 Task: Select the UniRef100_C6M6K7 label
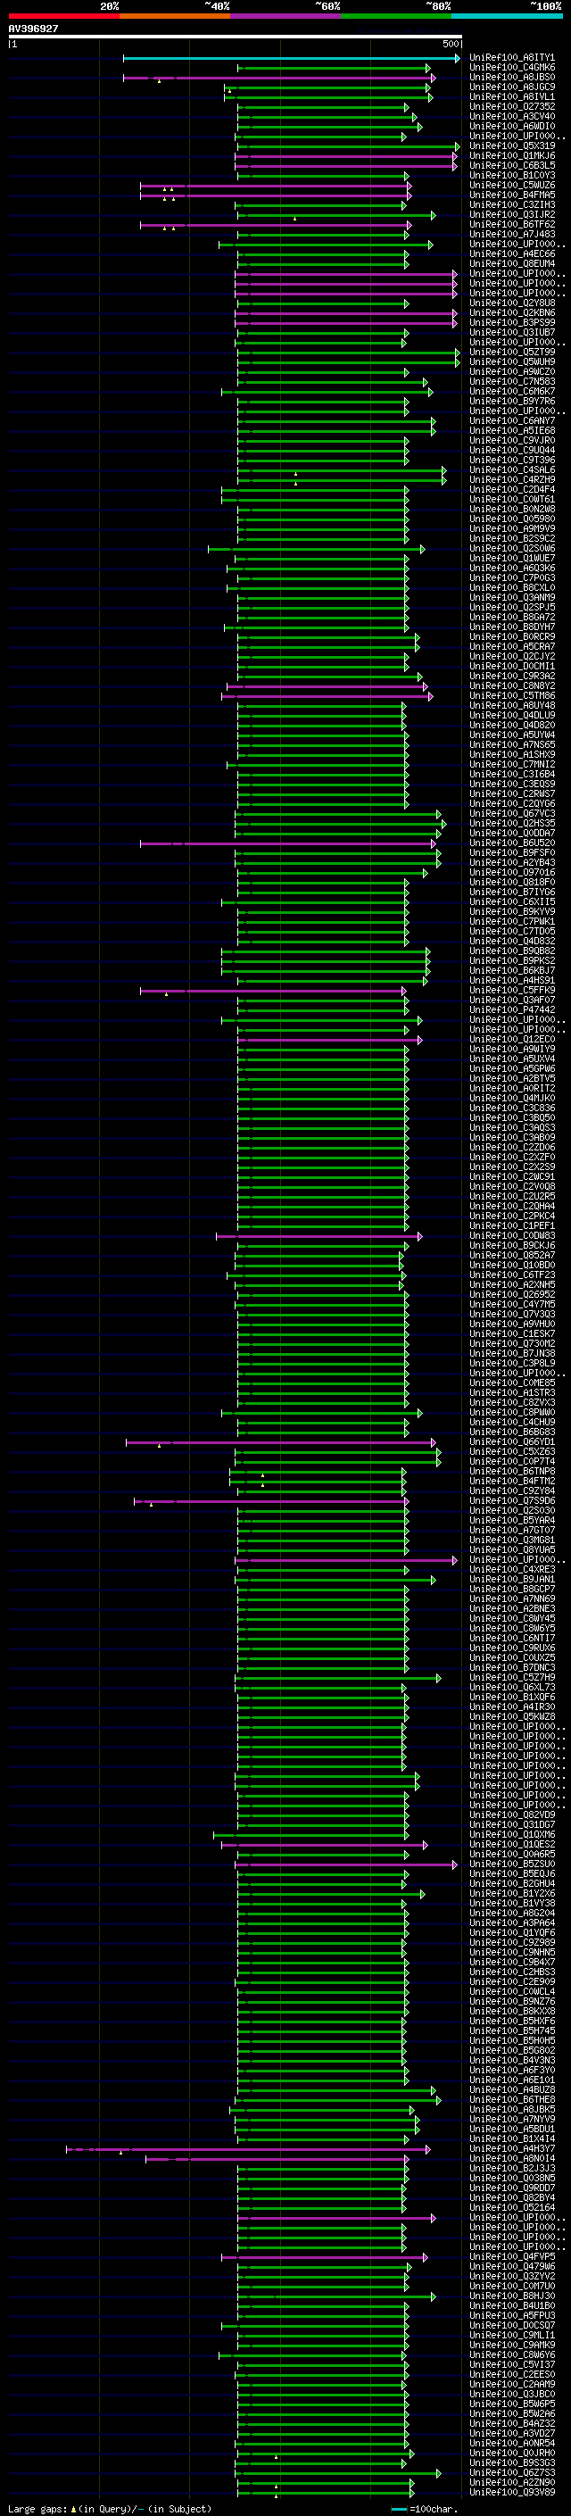(x=511, y=392)
